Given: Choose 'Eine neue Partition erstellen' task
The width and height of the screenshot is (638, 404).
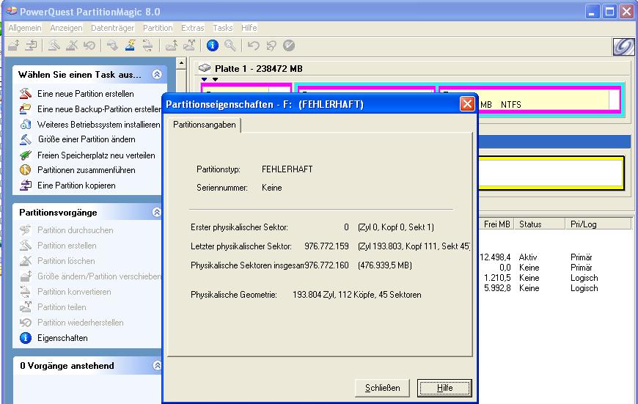Looking at the screenshot, I should pos(86,94).
